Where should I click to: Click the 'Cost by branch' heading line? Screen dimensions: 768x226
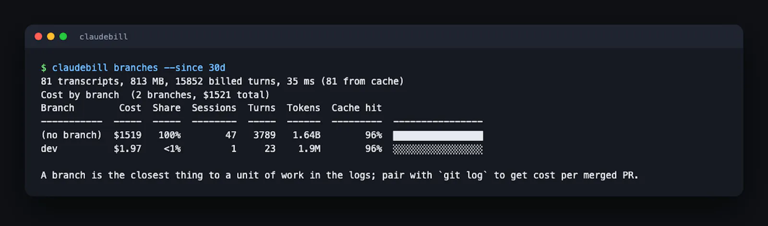point(155,95)
